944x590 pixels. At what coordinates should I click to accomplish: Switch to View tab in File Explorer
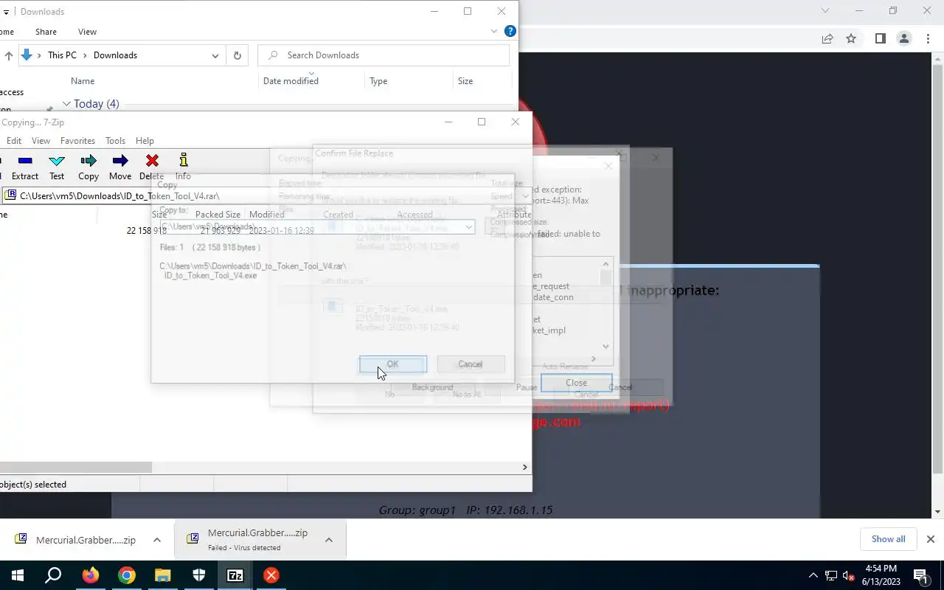87,32
